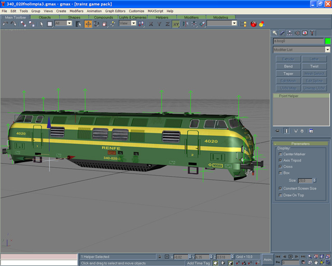Expand the Modifier List dropdown
This screenshot has width=332, height=266.
(327, 50)
